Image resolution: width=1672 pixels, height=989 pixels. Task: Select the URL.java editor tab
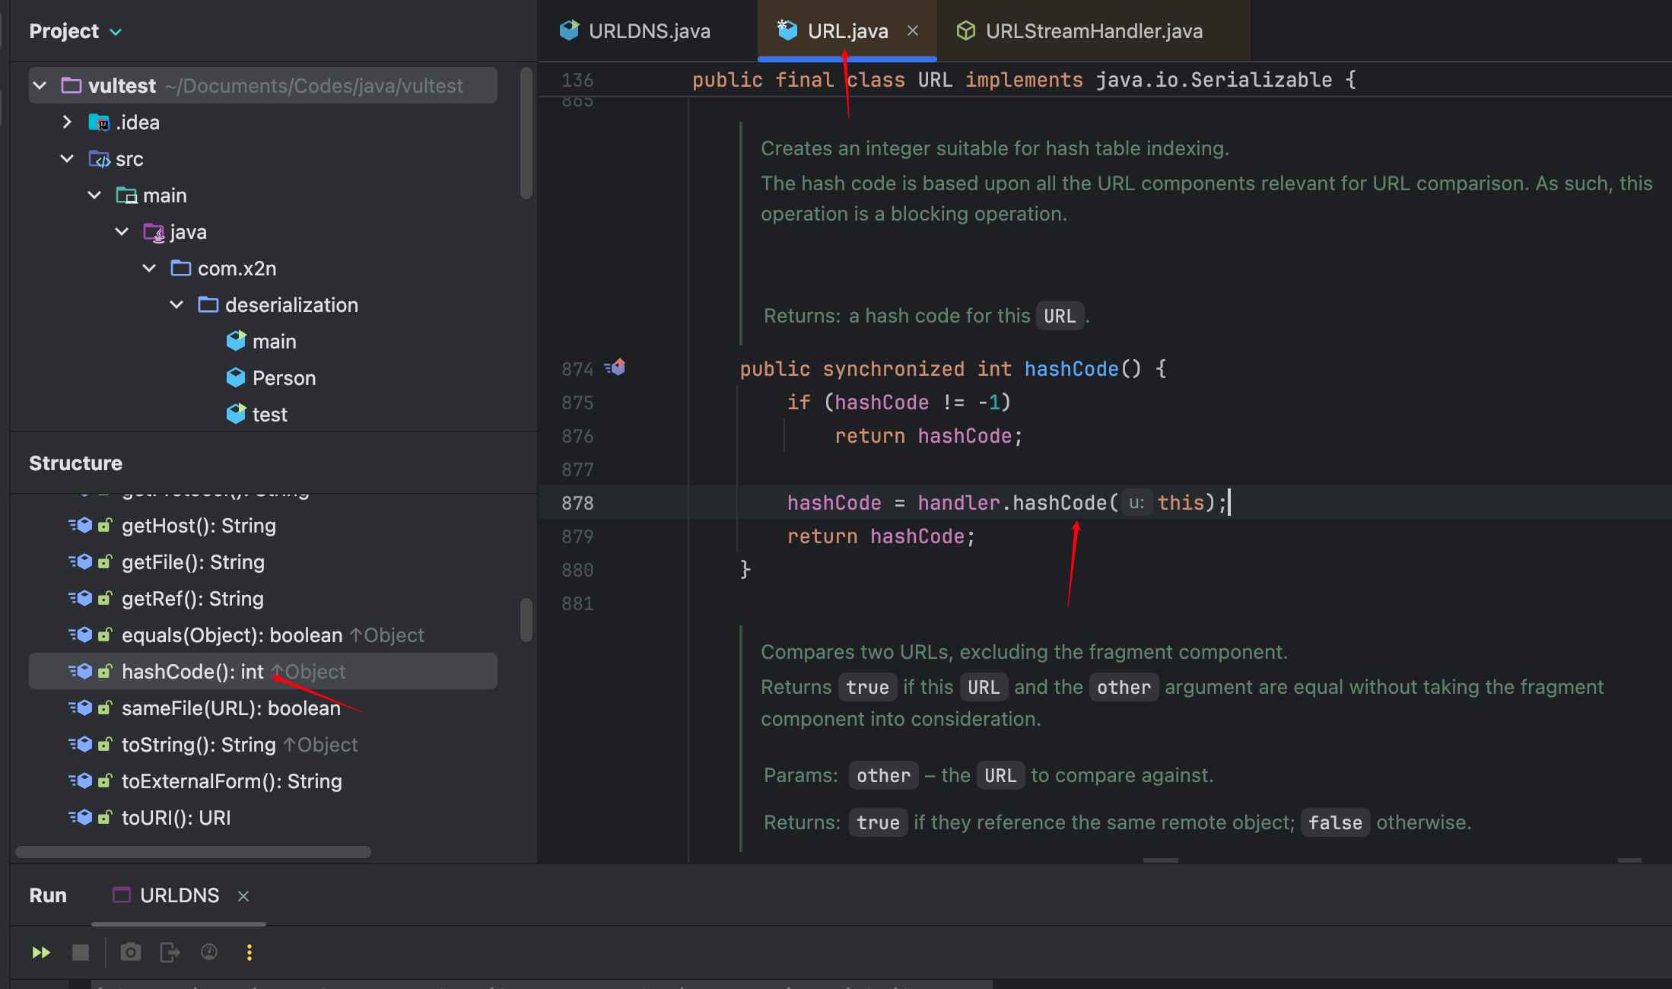[847, 30]
